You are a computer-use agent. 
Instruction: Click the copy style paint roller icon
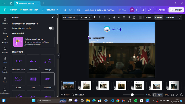pos(179,17)
